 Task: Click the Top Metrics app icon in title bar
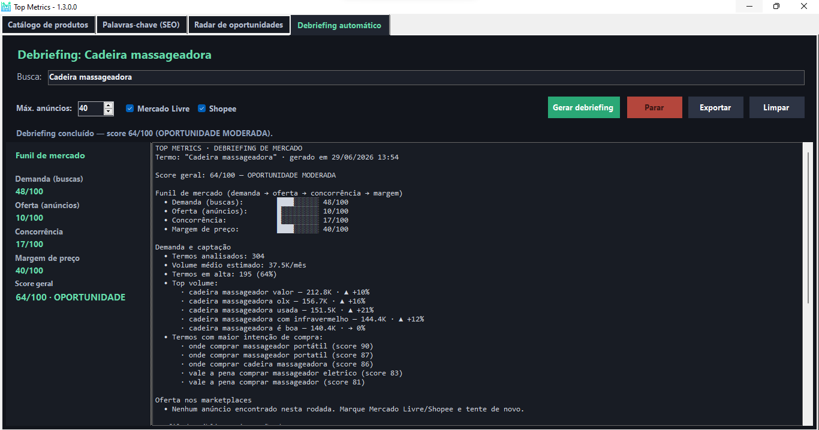click(x=7, y=7)
